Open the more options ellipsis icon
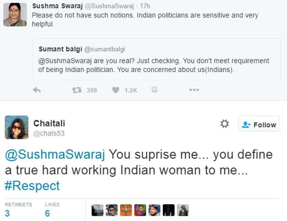 (x=194, y=90)
